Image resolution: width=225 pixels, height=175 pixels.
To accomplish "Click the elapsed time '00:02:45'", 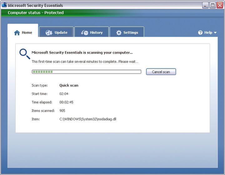I will [x=66, y=102].
